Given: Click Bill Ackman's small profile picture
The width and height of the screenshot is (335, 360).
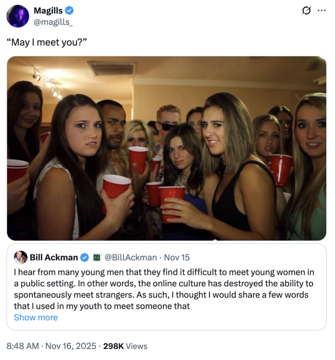Looking at the screenshot, I should click(21, 257).
